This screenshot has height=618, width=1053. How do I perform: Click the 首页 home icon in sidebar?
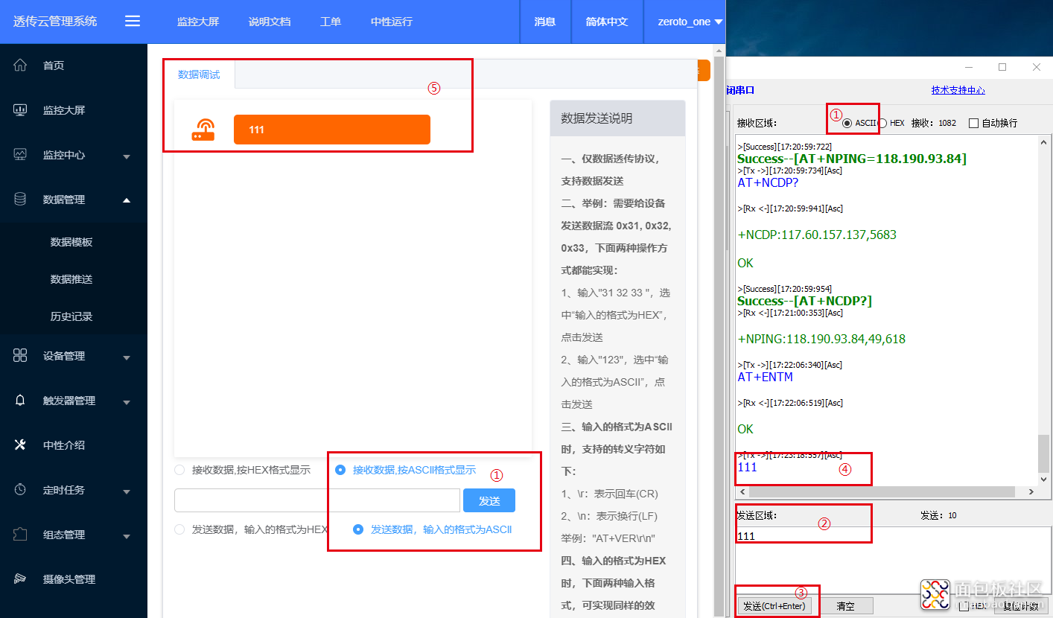(21, 66)
